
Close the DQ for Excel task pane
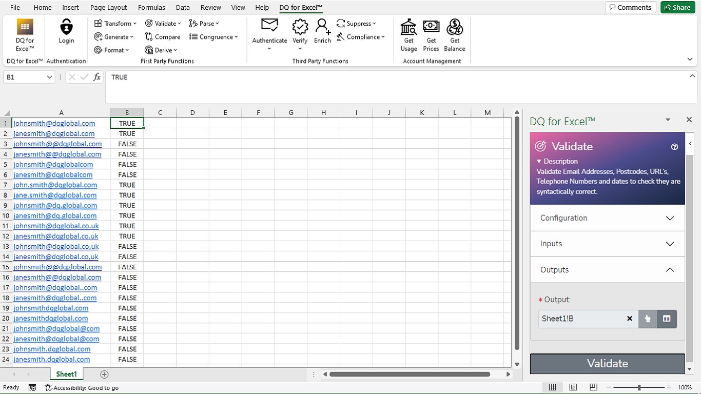[x=689, y=120]
